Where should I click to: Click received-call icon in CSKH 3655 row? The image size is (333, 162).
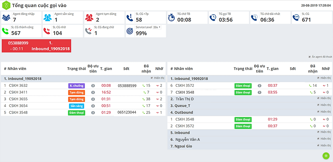tap(144, 99)
